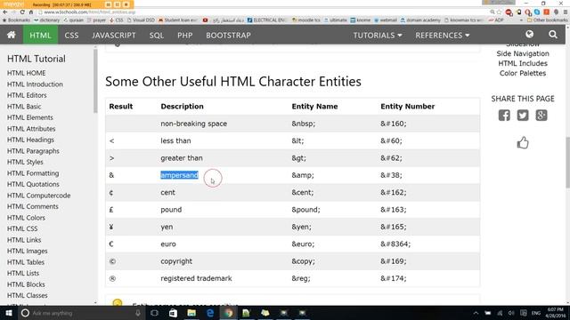Open HTML Attributes link

point(31,128)
